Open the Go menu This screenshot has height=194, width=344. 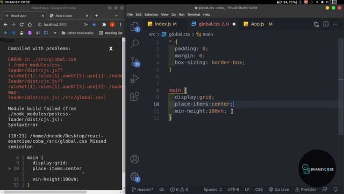click(174, 15)
